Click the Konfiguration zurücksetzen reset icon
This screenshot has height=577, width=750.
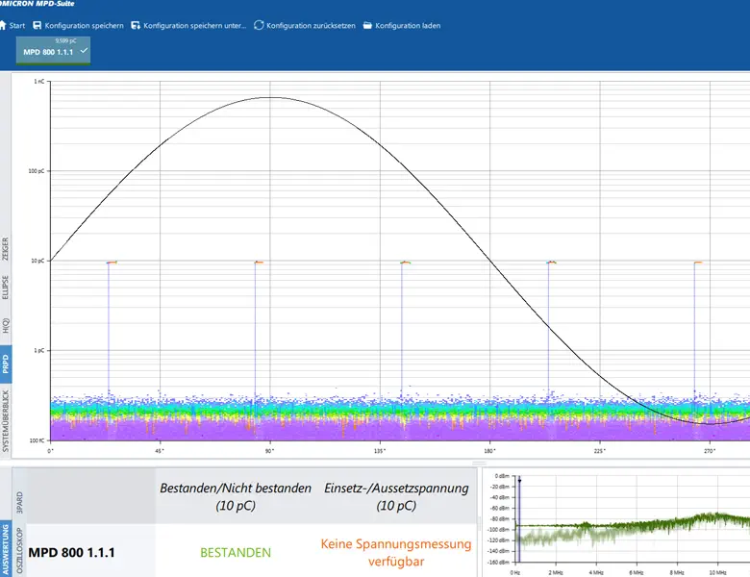(259, 25)
